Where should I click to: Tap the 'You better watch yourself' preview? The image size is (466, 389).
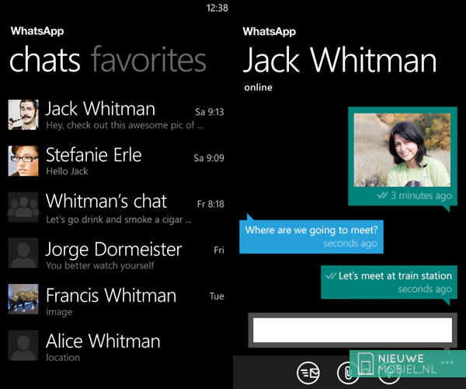click(x=100, y=265)
